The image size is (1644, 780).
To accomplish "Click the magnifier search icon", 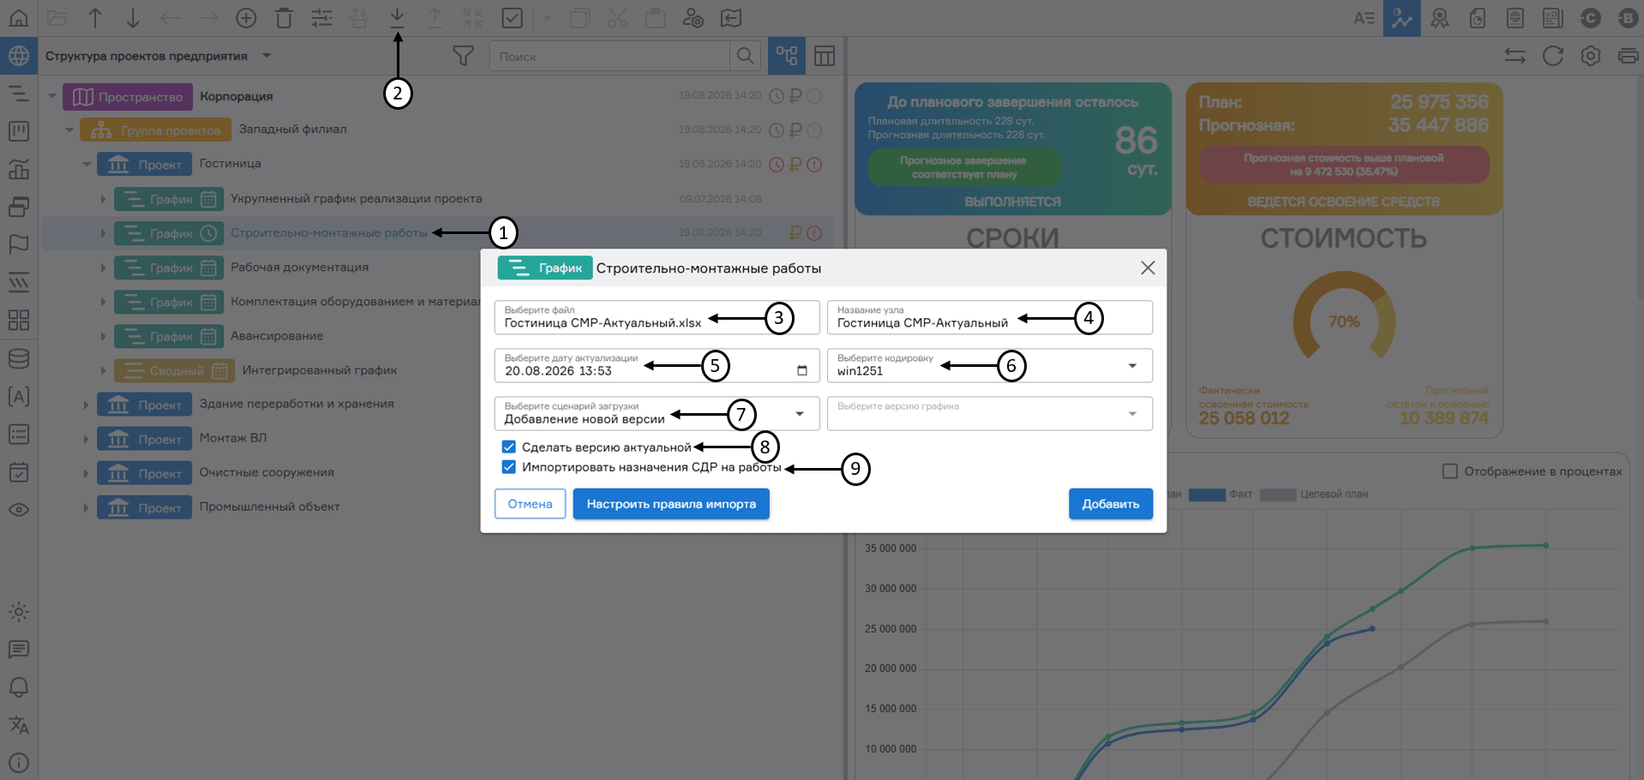I will 746,56.
